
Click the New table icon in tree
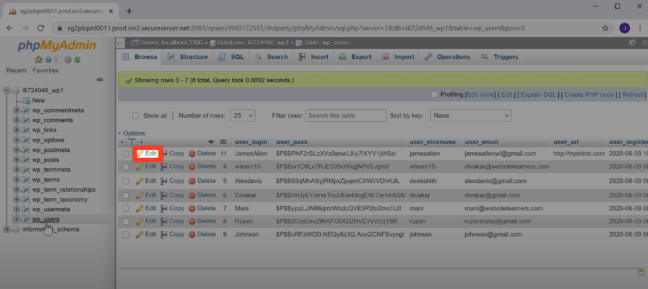click(x=26, y=101)
